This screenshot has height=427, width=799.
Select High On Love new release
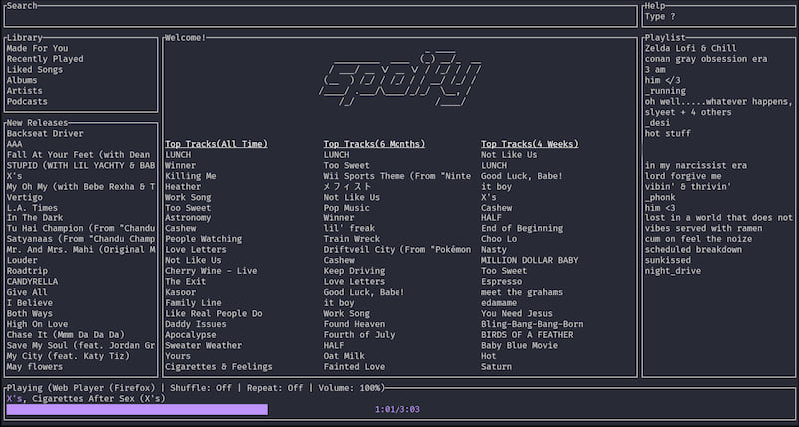[37, 324]
